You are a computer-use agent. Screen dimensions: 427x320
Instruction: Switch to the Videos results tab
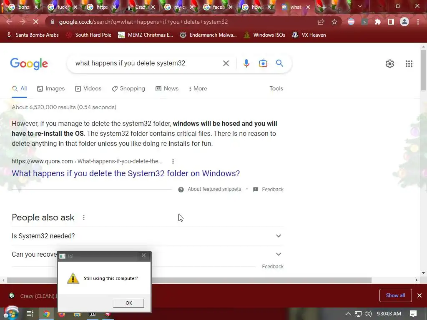[x=88, y=88]
